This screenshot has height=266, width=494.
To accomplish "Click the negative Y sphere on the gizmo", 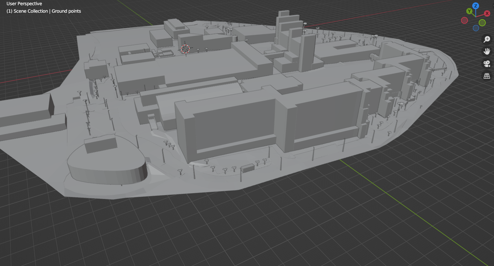I will 482,23.
